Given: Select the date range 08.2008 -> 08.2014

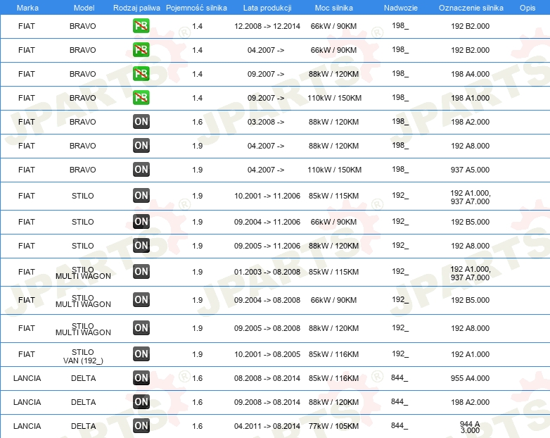Looking at the screenshot, I should (267, 378).
